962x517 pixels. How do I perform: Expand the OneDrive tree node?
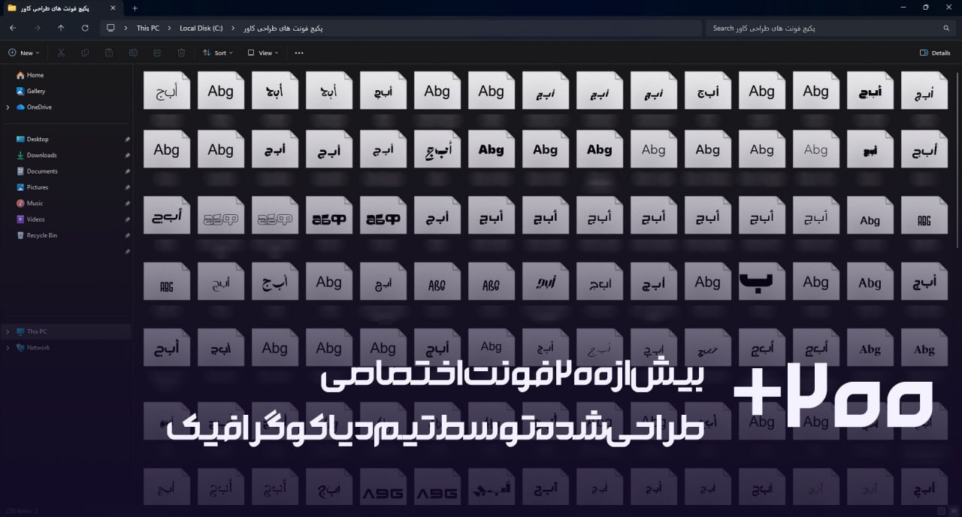(x=8, y=107)
